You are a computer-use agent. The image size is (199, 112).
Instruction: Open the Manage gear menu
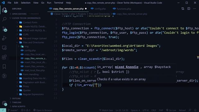[x=4, y=103]
